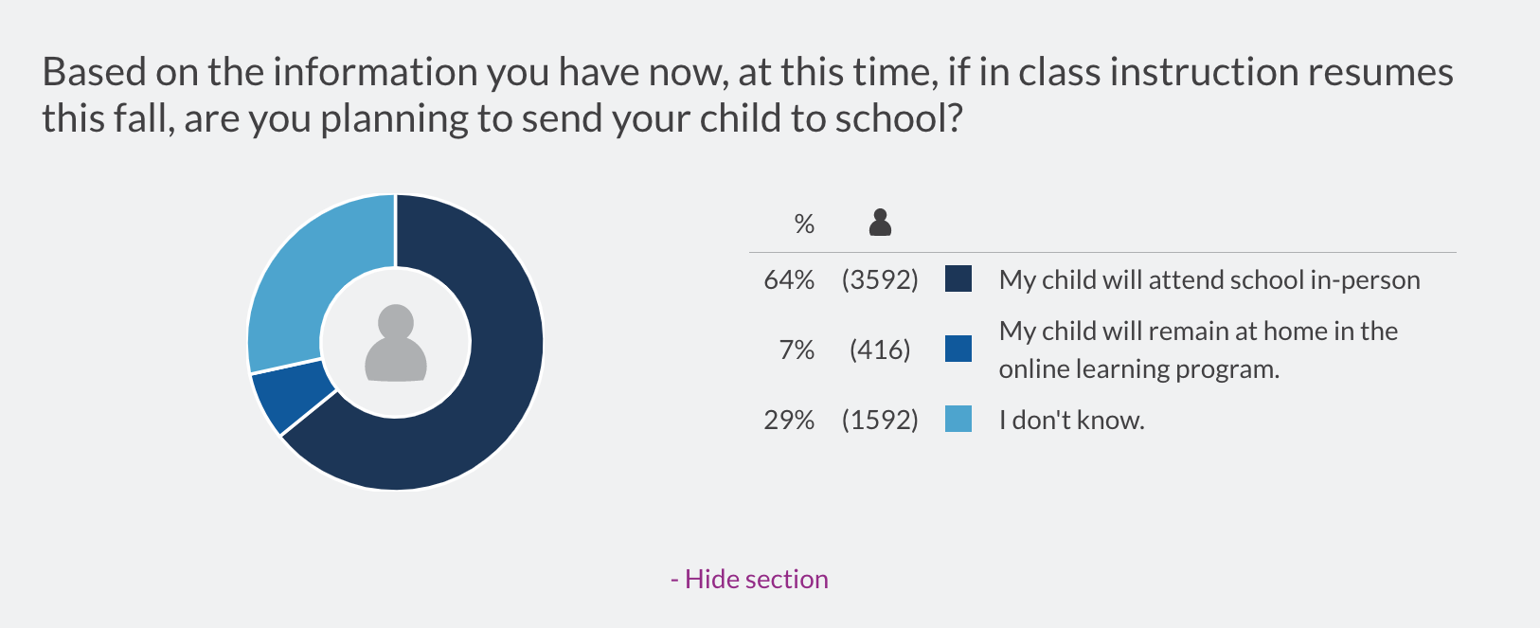Click the percent column header symbol
The height and width of the screenshot is (628, 1540).
click(x=804, y=224)
